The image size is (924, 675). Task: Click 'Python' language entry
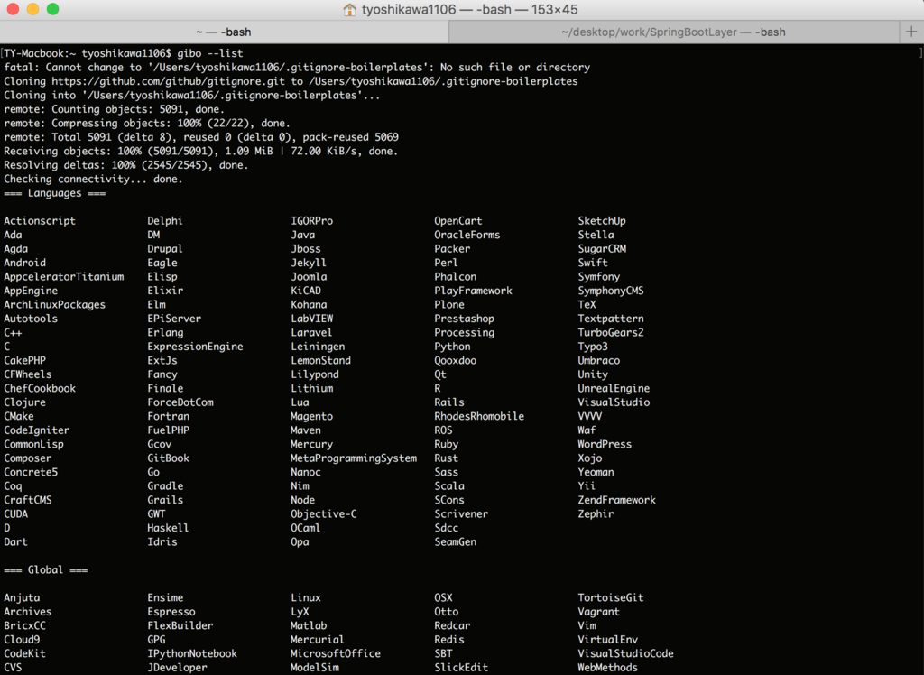[453, 347]
